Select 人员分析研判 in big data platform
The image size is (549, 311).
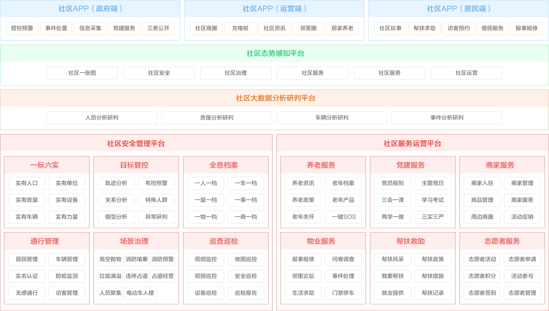pos(102,118)
